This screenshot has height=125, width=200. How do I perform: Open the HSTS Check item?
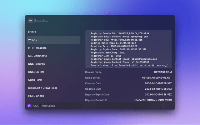click(53, 96)
